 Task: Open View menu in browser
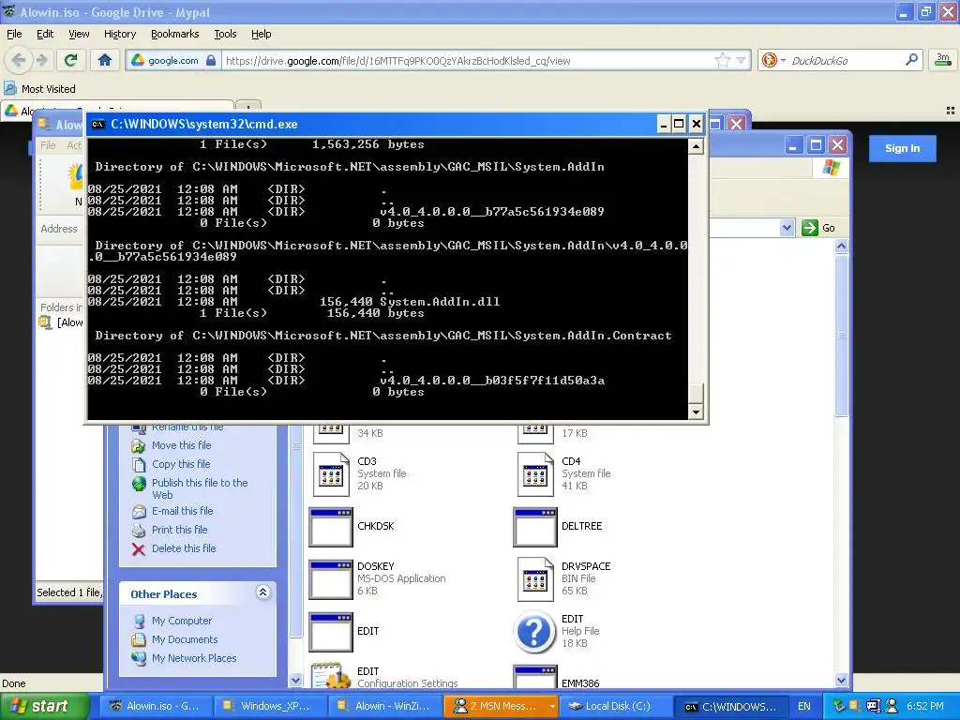79,35
